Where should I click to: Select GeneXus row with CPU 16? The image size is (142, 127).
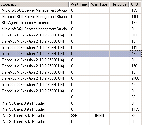[x=71, y=41]
